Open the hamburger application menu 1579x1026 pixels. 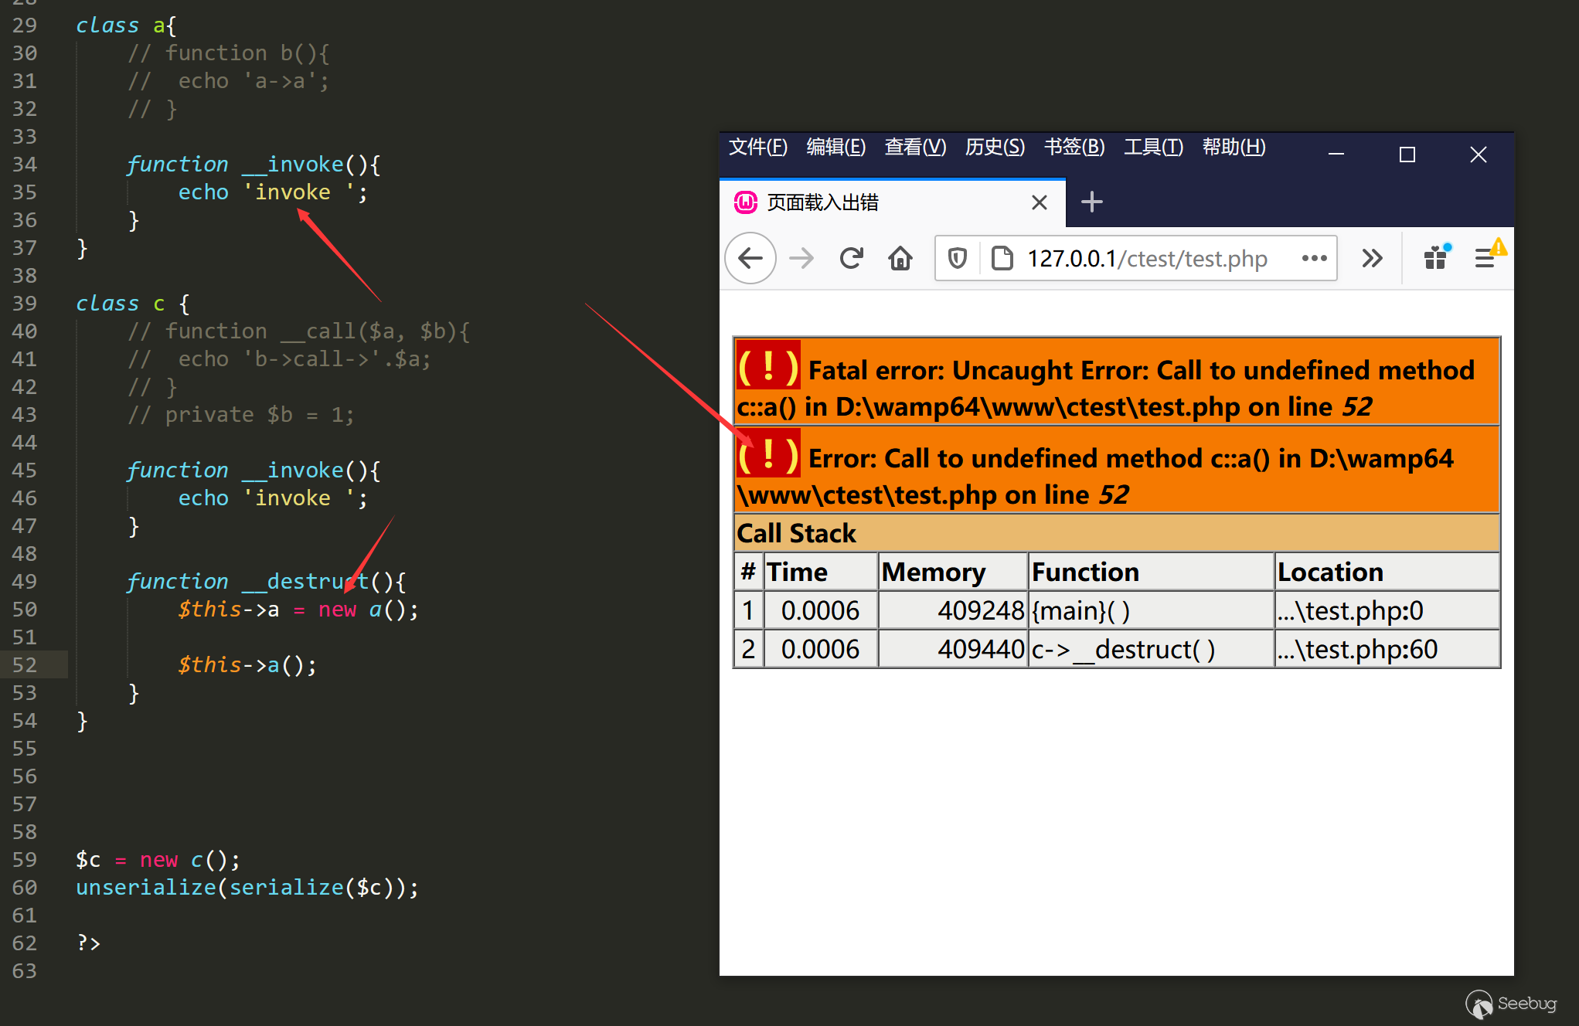pos(1485,258)
